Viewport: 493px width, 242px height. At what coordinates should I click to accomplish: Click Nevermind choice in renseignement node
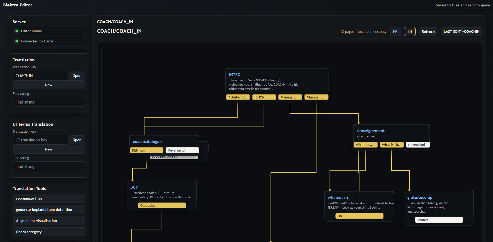click(x=417, y=145)
